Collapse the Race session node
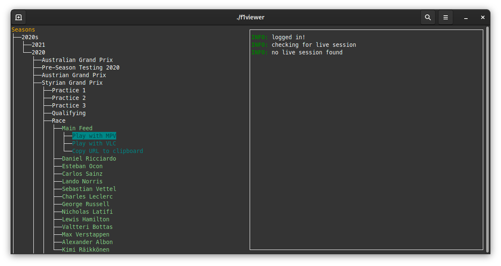501x266 pixels. pos(59,121)
